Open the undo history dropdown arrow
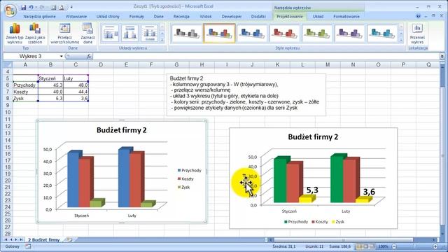Image resolution: width=448 pixels, height=252 pixels. [36, 7]
